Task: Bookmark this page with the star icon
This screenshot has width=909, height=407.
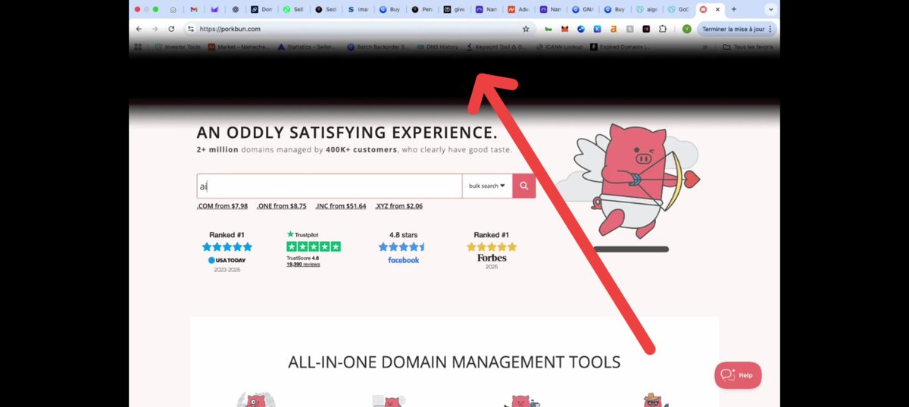Action: coord(526,29)
